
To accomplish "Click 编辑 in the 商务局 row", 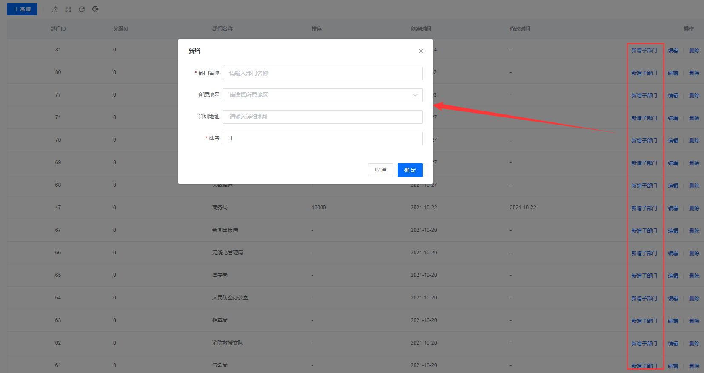I will [673, 208].
